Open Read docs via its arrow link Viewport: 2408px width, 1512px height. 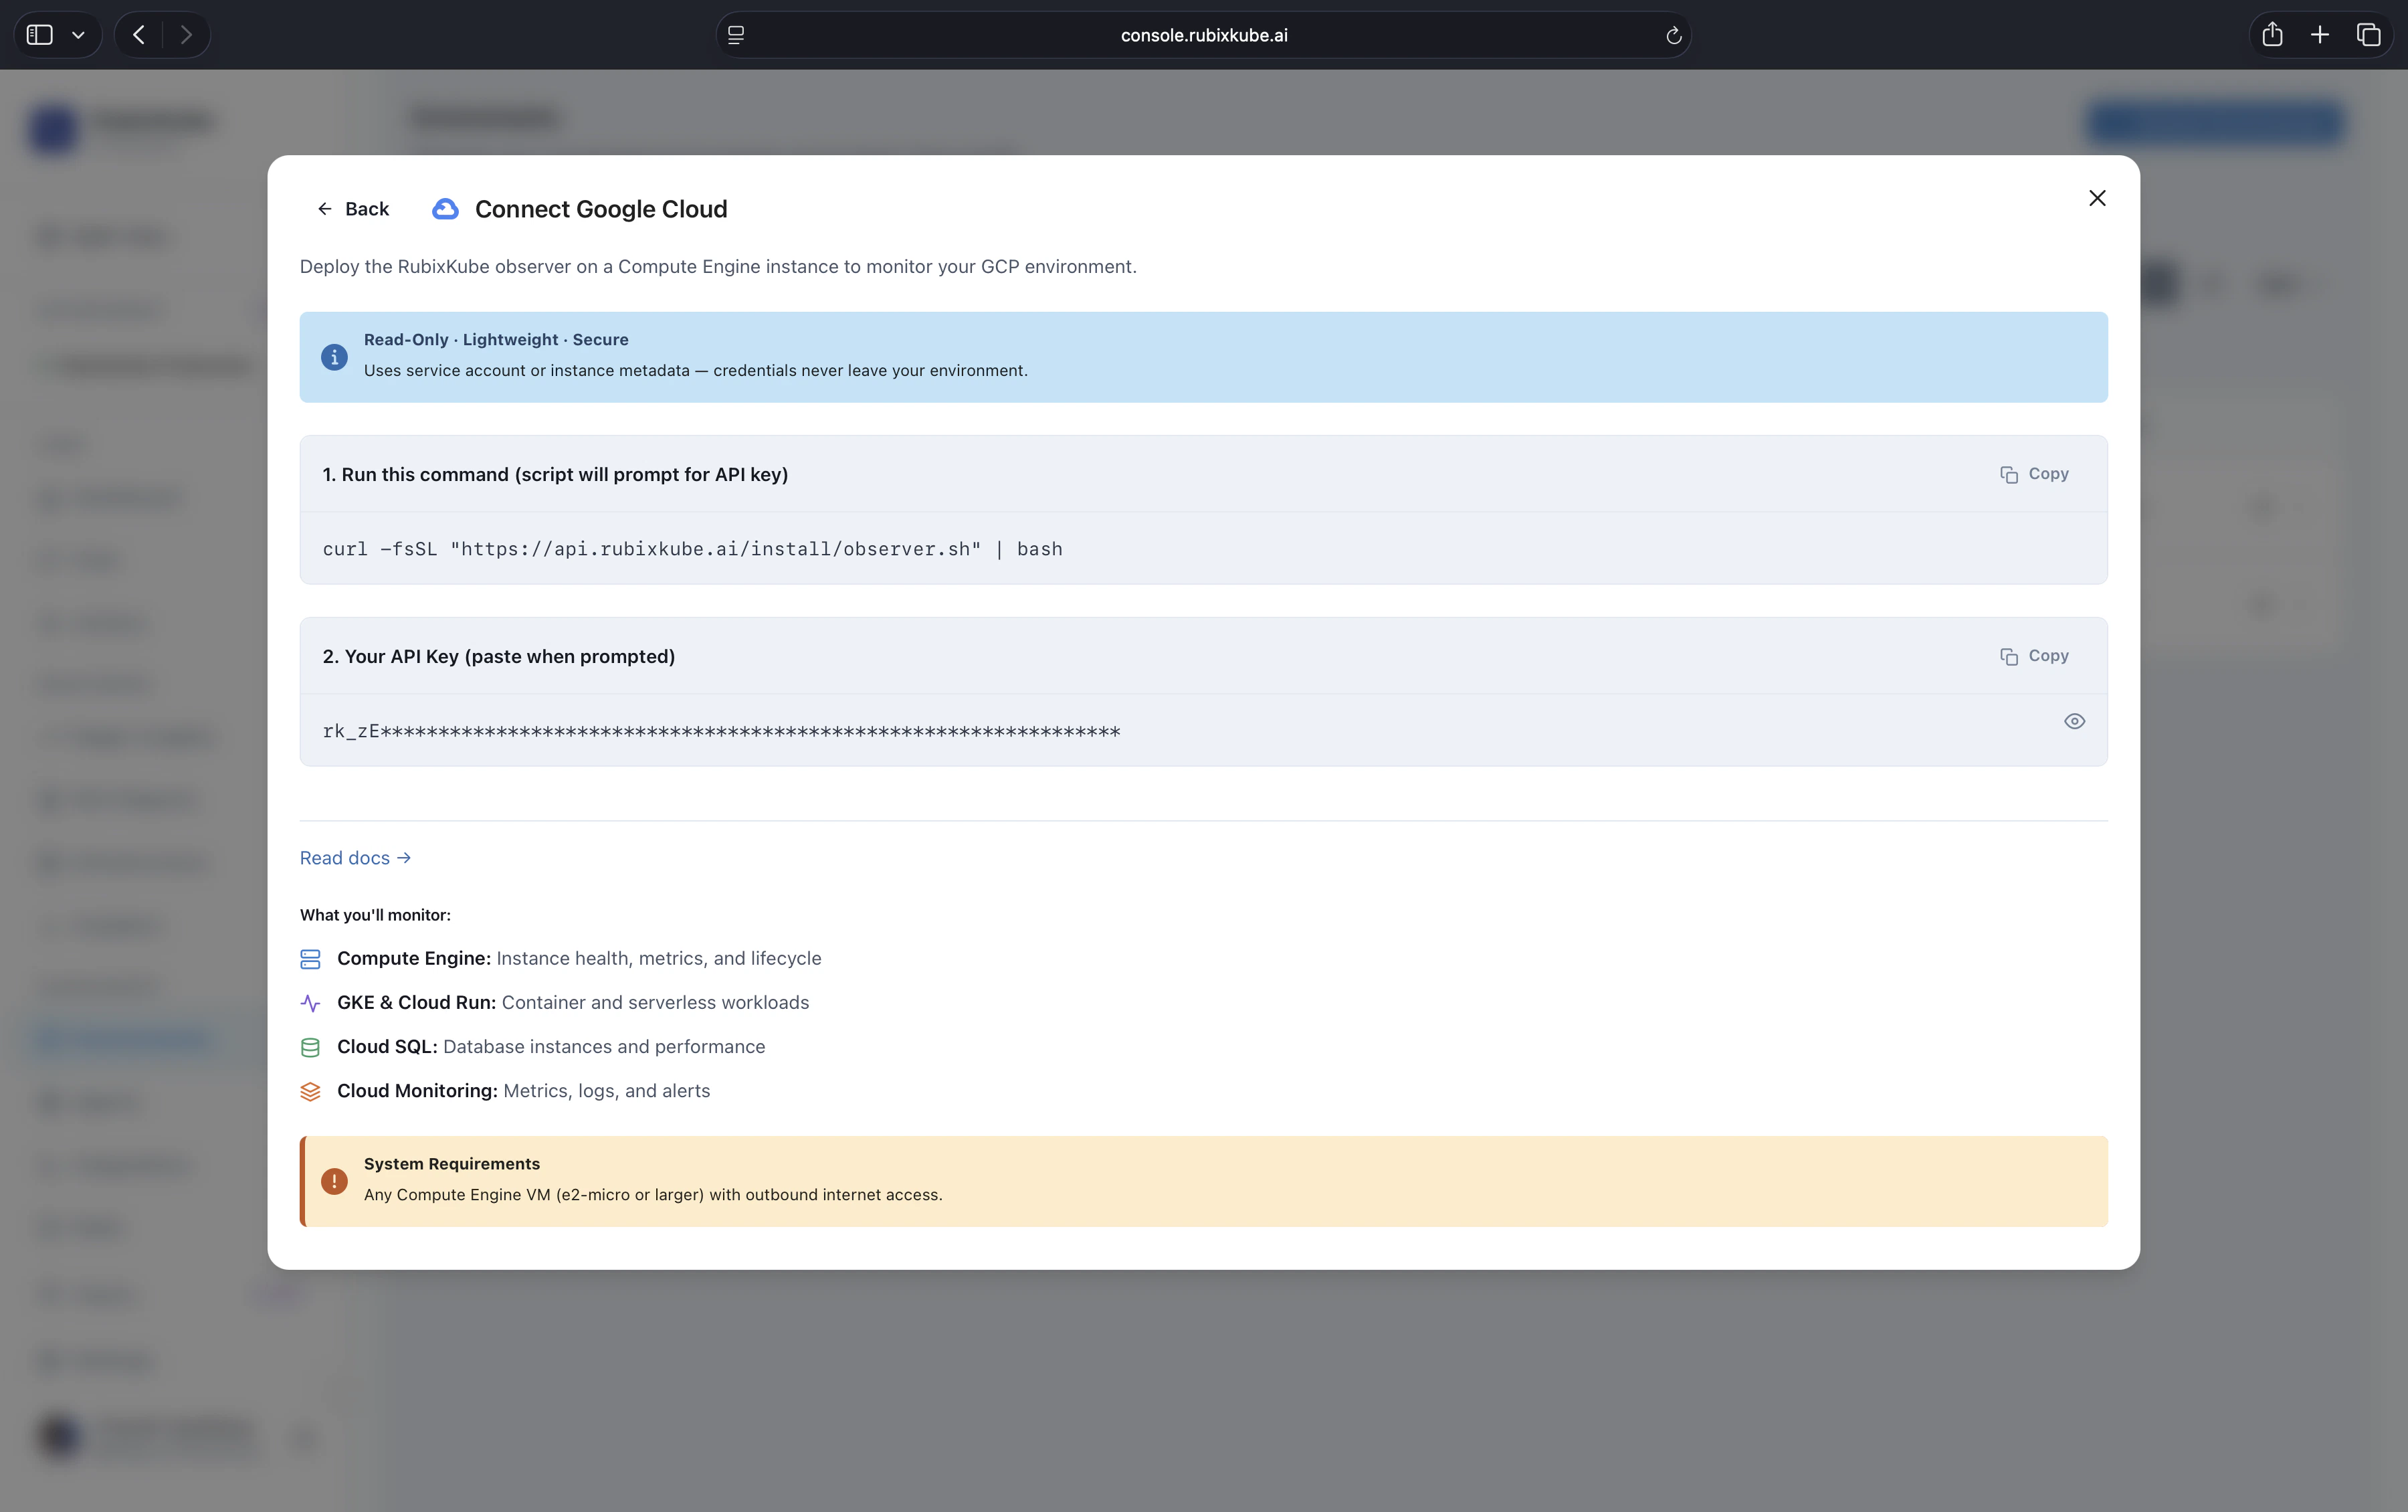tap(404, 857)
